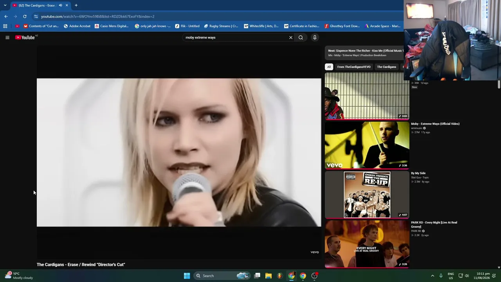Open the Adobe Acrobat bookmark
The width and height of the screenshot is (501, 282).
[77, 26]
